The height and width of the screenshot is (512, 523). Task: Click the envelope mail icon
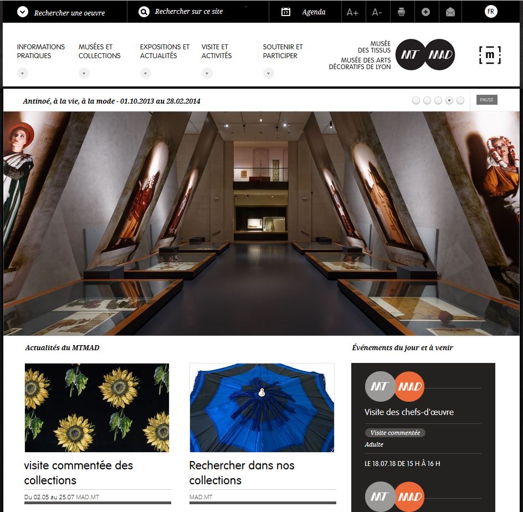[x=450, y=12]
